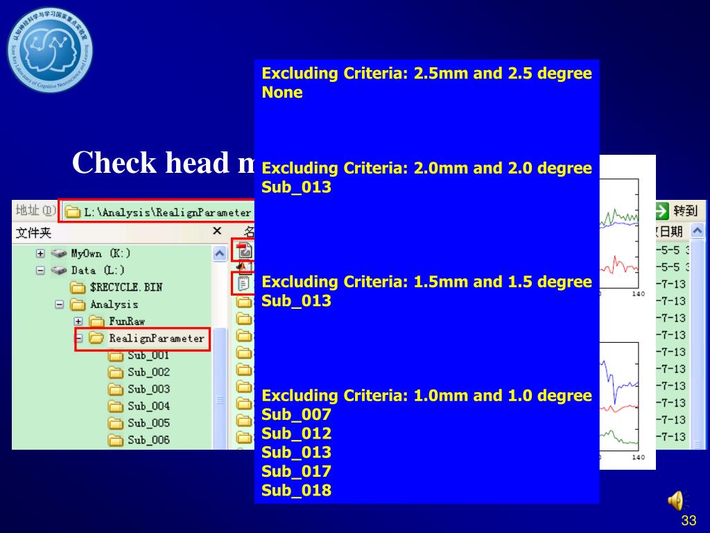Select the Data (L:) drive icon

(x=59, y=271)
